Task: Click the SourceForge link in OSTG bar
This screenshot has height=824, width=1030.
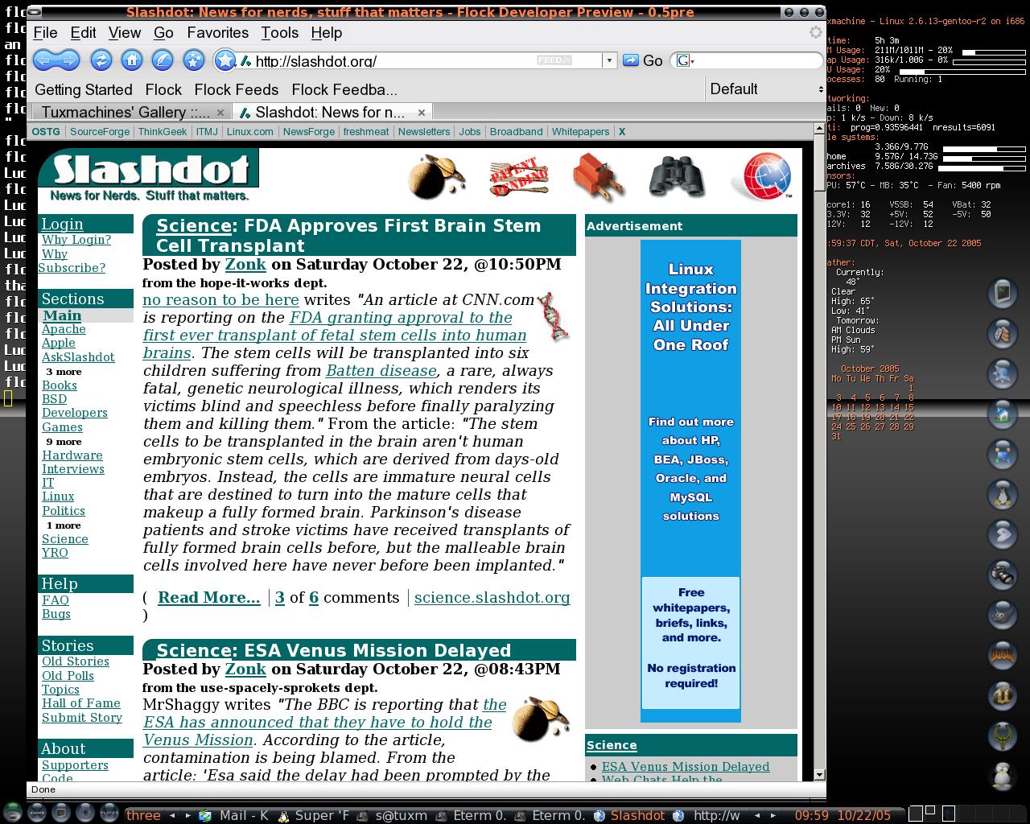Action: click(99, 132)
